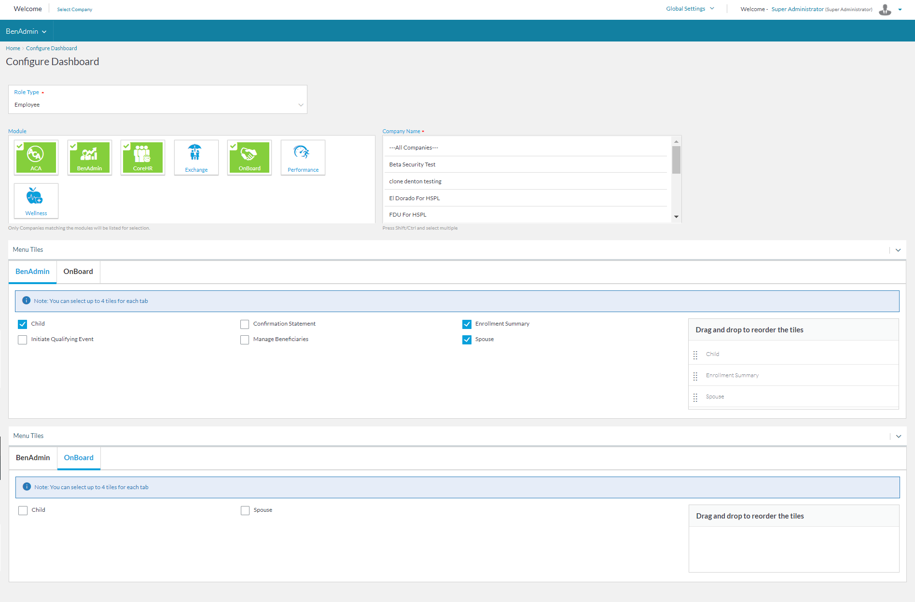The width and height of the screenshot is (915, 602).
Task: Go to Home breadcrumb link
Action: tap(13, 48)
